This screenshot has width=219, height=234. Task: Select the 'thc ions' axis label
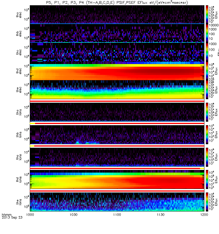point(19,157)
